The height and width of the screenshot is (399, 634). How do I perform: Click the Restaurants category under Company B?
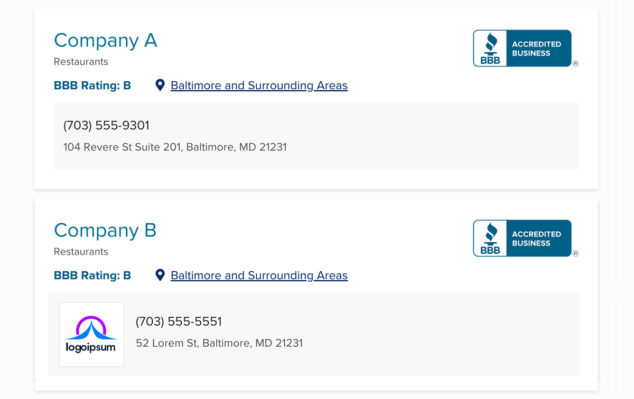click(x=81, y=252)
